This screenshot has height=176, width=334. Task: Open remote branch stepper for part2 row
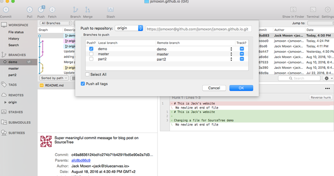tap(231, 59)
